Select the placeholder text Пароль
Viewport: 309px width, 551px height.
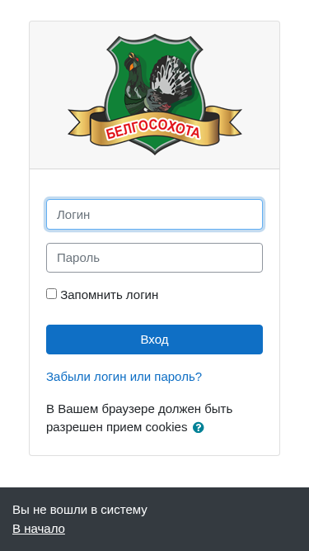click(x=78, y=258)
